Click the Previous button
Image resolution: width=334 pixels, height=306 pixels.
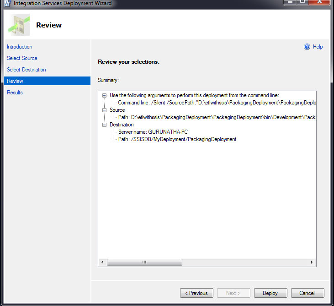click(196, 293)
